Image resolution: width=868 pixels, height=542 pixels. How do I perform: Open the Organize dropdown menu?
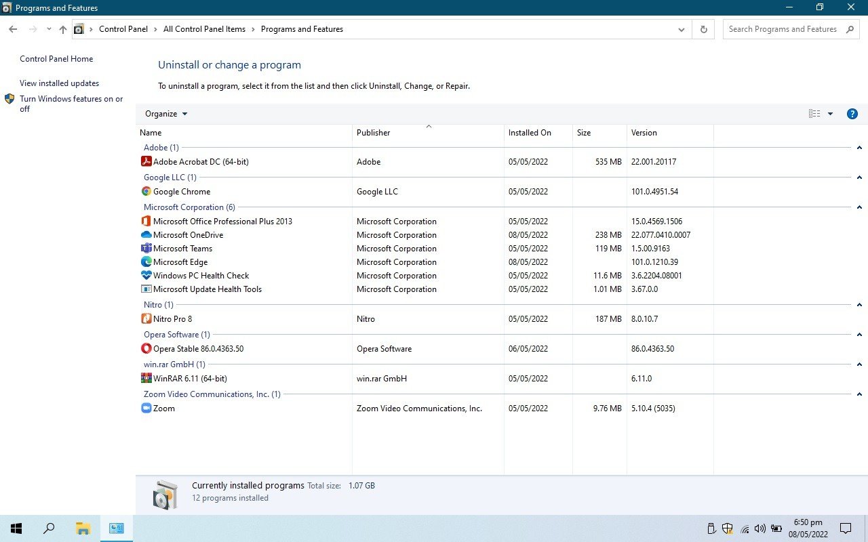coord(166,114)
